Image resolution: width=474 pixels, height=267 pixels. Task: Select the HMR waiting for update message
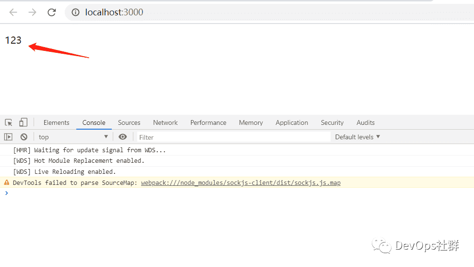[90, 150]
